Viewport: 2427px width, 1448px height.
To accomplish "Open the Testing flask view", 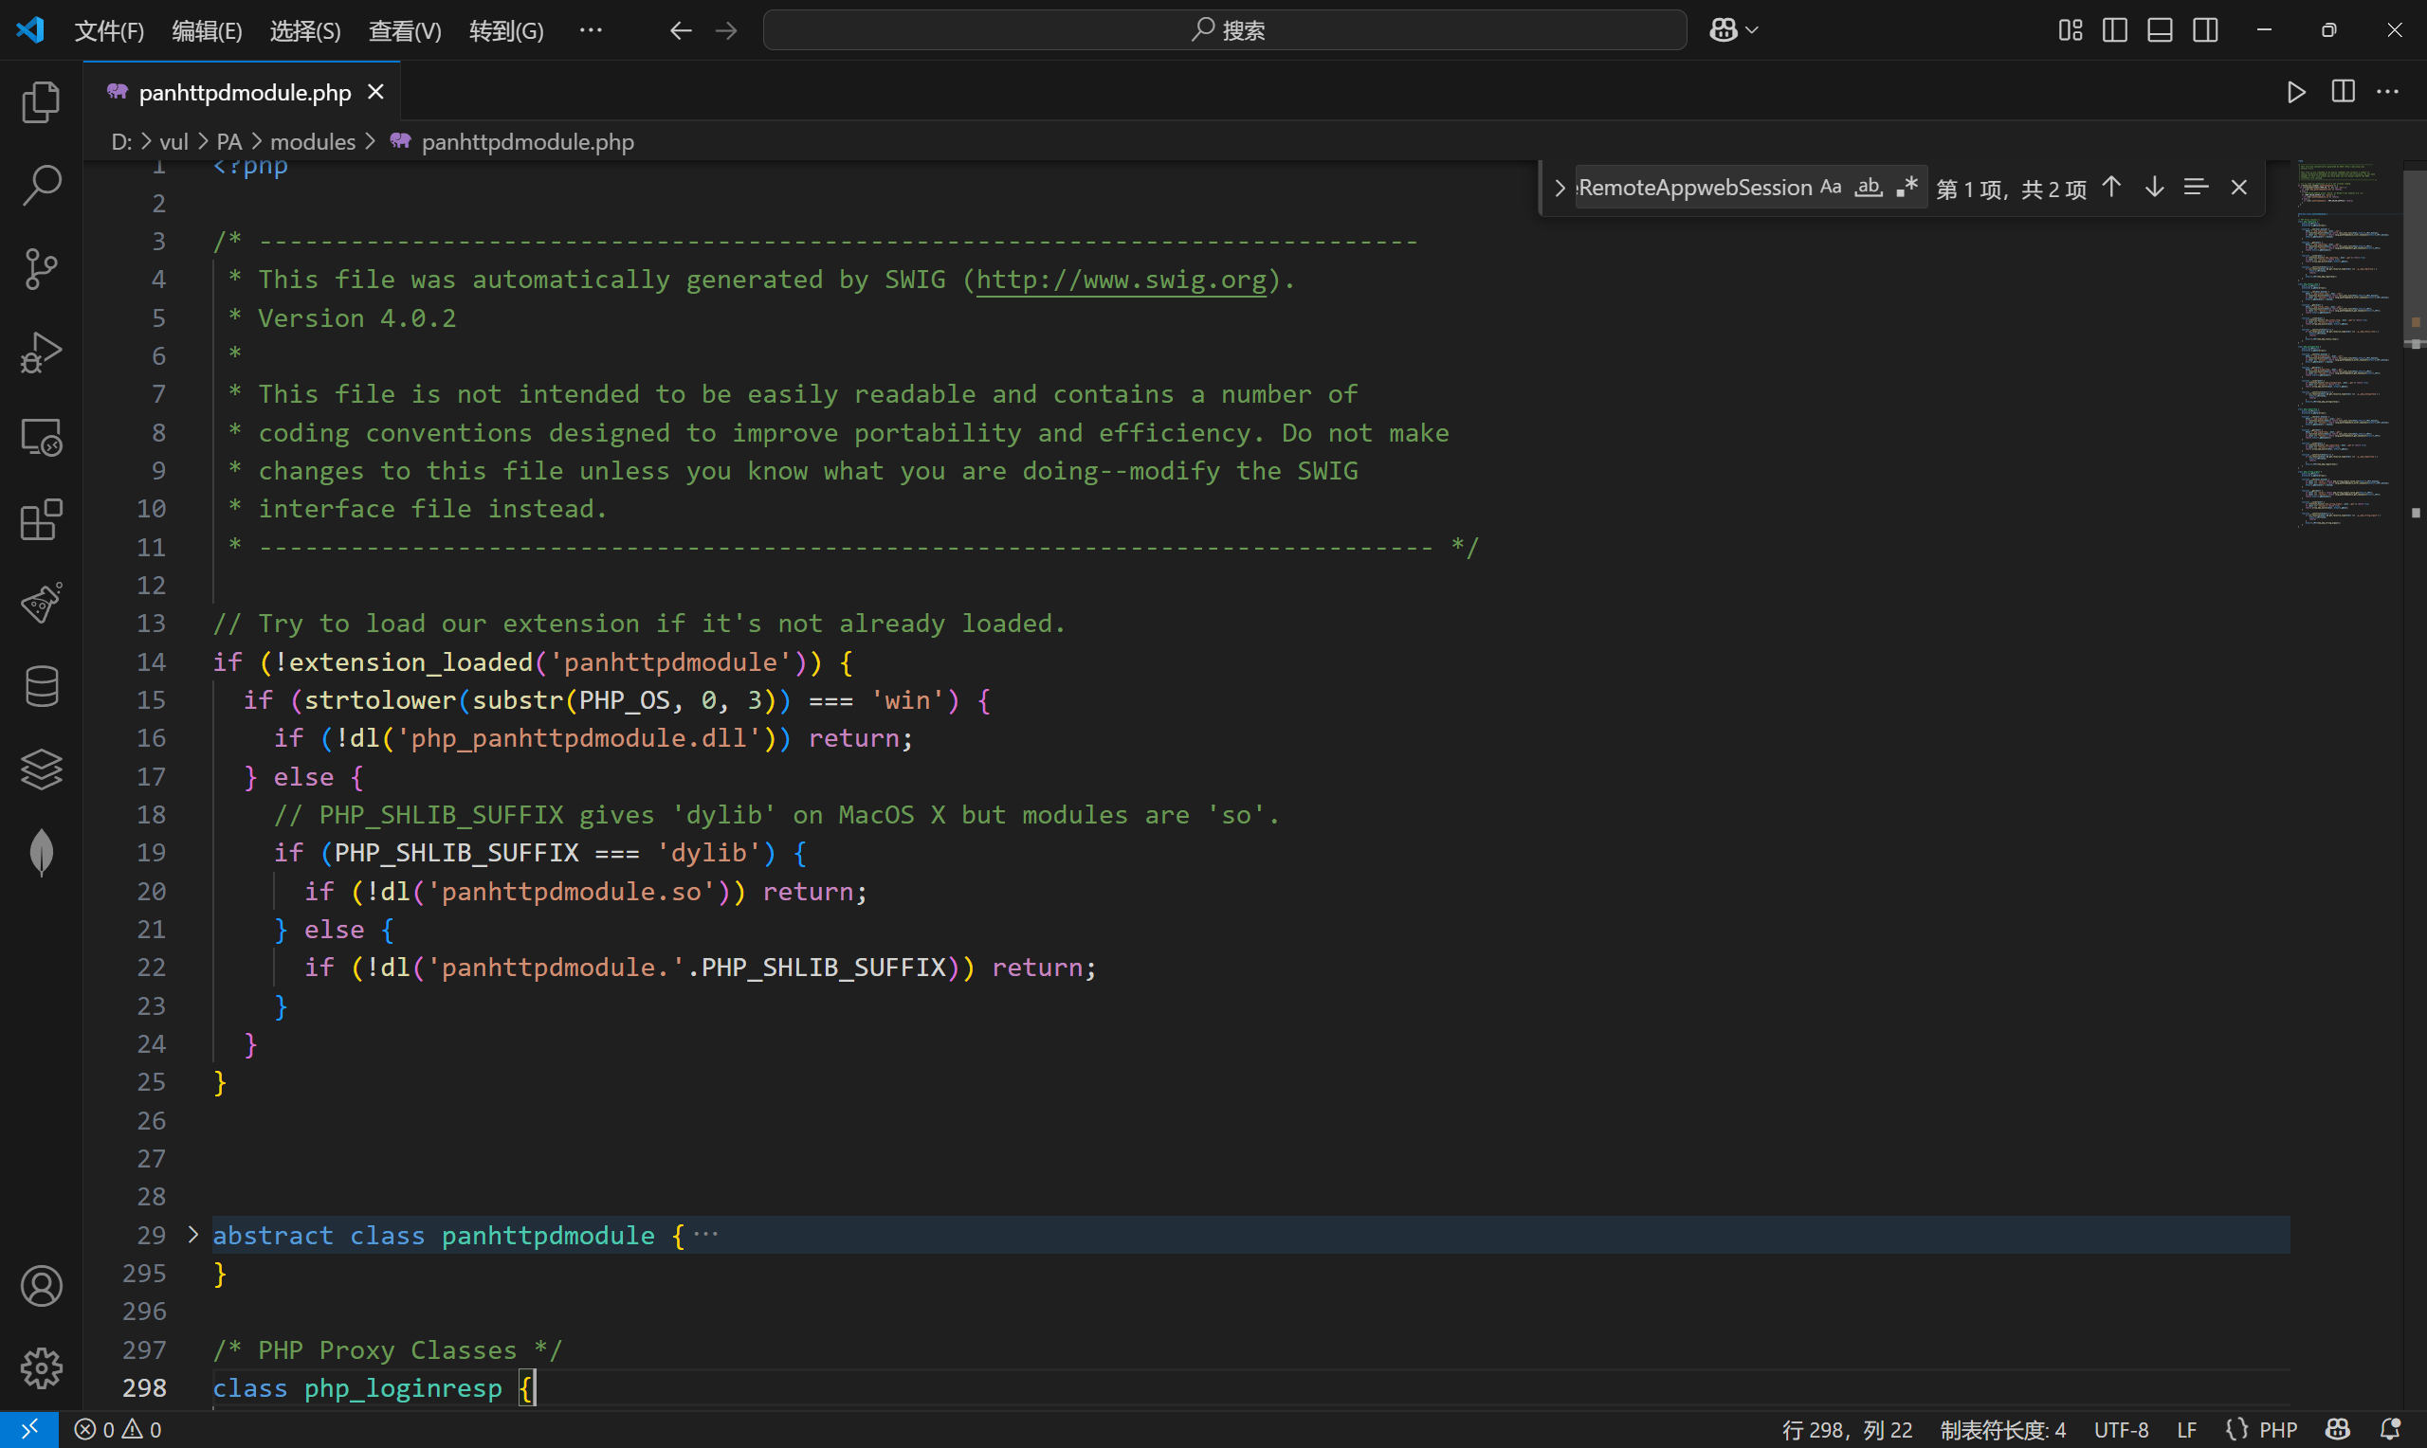I will pos(41,602).
